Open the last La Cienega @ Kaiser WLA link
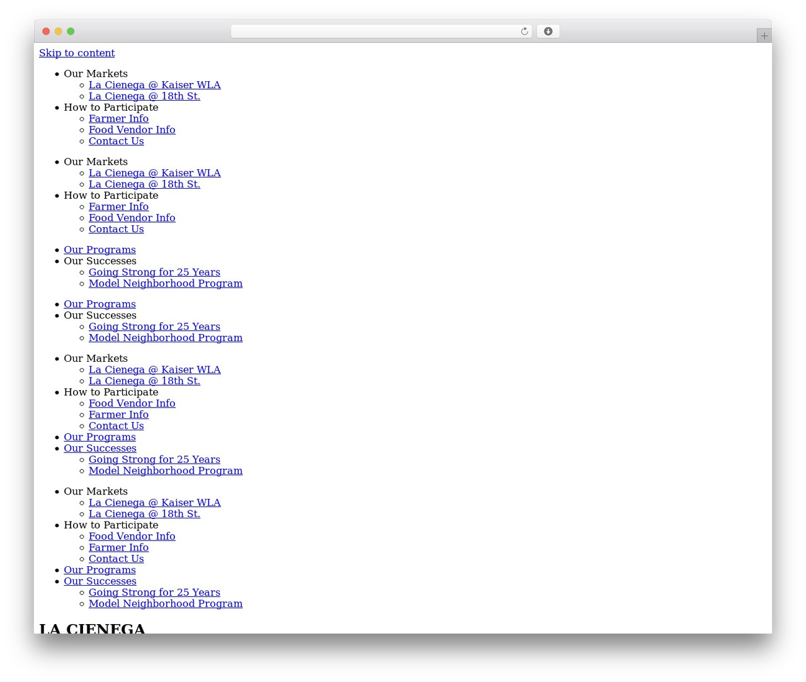 [x=154, y=503]
